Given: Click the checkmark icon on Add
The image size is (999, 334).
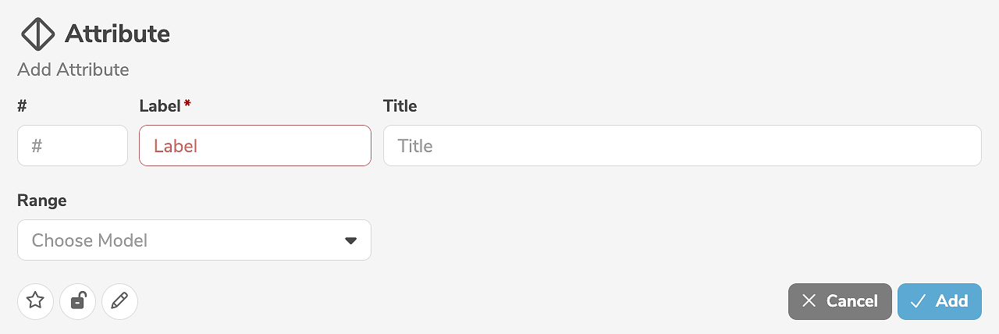Looking at the screenshot, I should [x=918, y=301].
